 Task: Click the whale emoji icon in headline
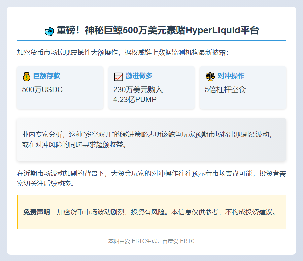pyautogui.click(x=49, y=31)
